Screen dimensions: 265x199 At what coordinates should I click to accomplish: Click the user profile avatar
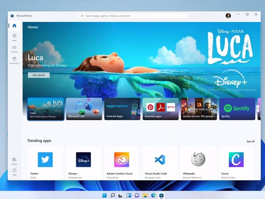tap(228, 16)
